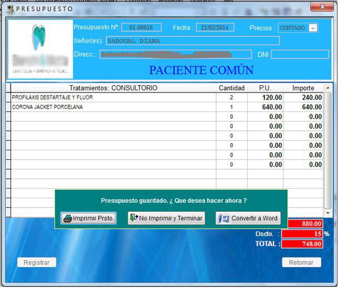Click the exit door icon on No Imprimir

coord(134,218)
